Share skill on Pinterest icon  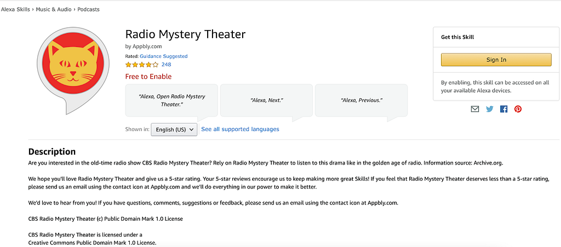tap(518, 109)
